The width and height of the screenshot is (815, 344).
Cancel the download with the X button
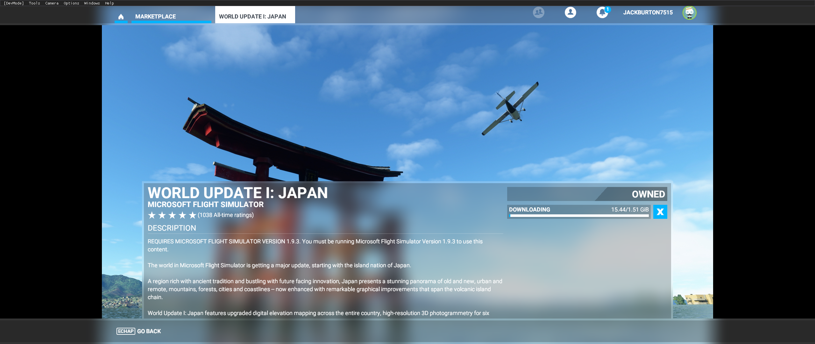tap(660, 212)
